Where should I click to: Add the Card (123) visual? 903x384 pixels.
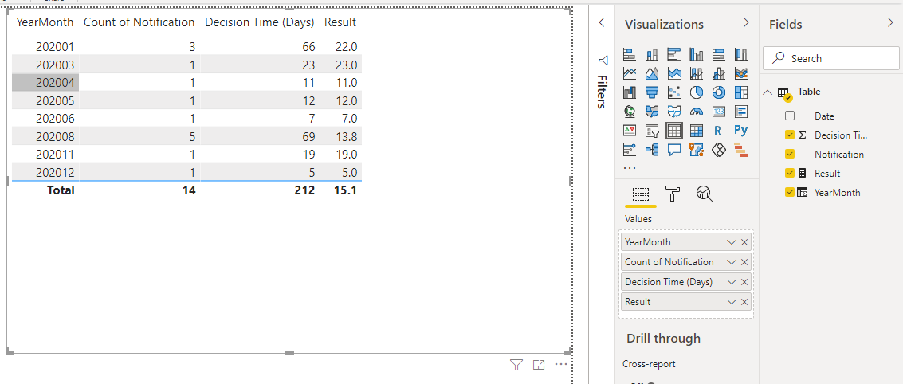[x=718, y=111]
